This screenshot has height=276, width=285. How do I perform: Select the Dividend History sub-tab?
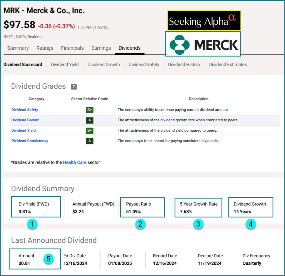[184, 64]
